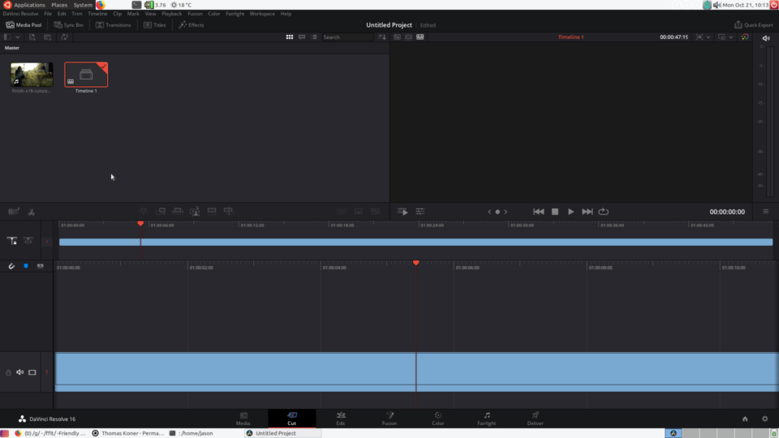Switch media pool to list view
The width and height of the screenshot is (779, 438).
[x=314, y=37]
